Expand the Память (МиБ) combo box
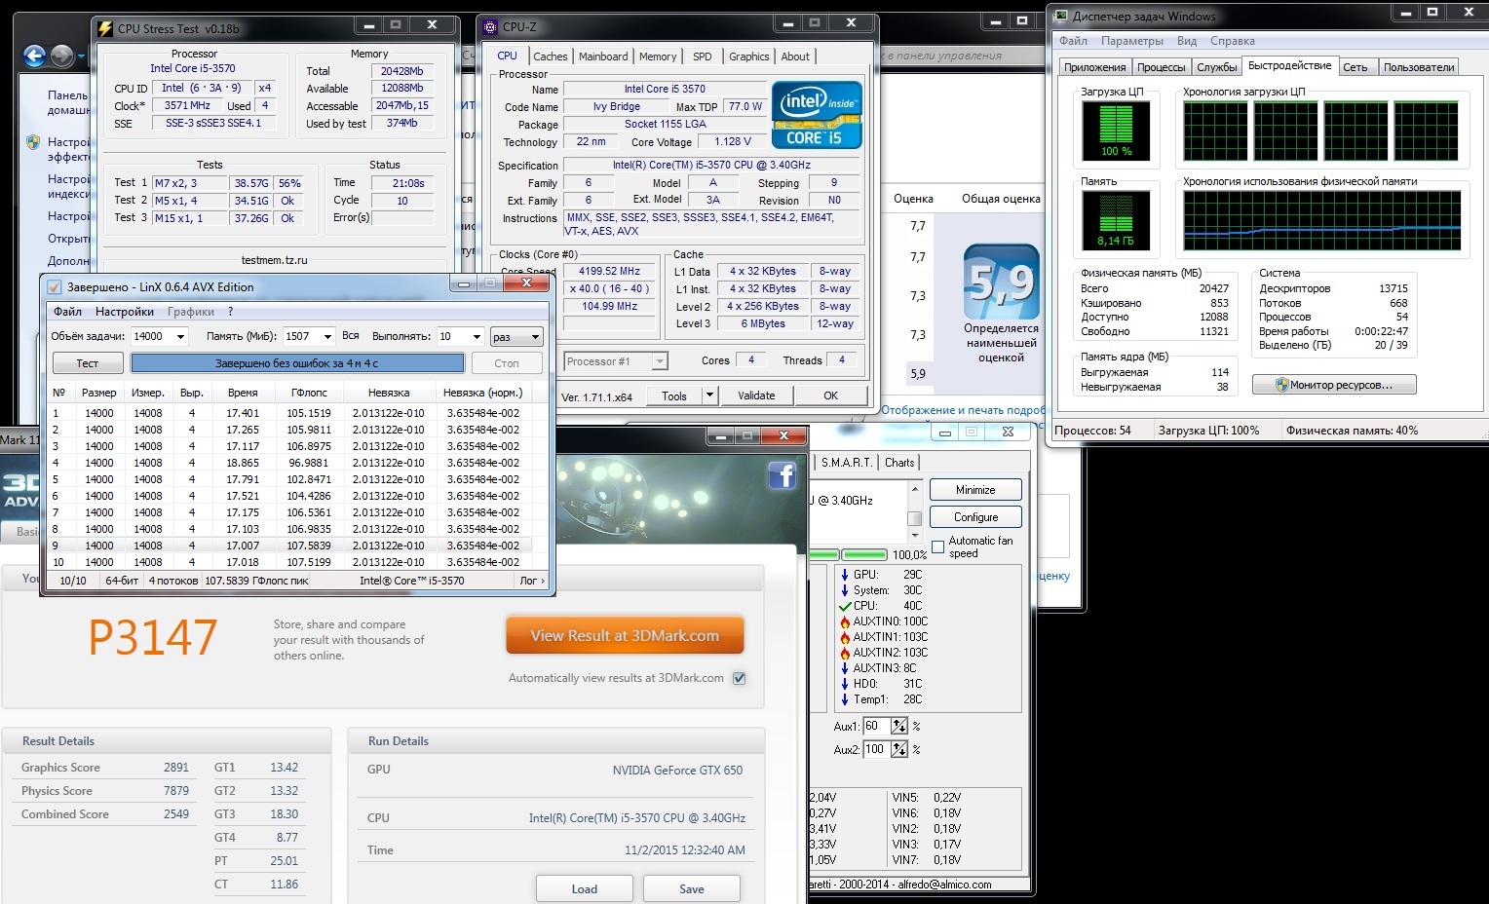Image resolution: width=1489 pixels, height=904 pixels. coord(328,336)
